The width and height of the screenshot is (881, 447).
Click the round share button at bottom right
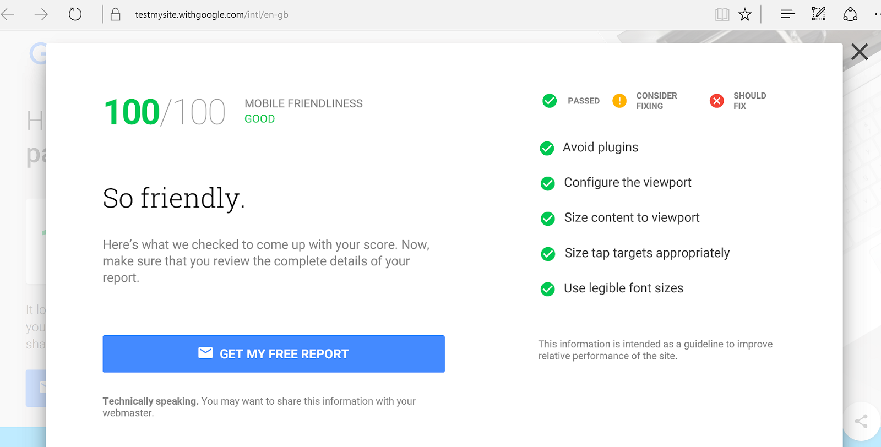[862, 422]
